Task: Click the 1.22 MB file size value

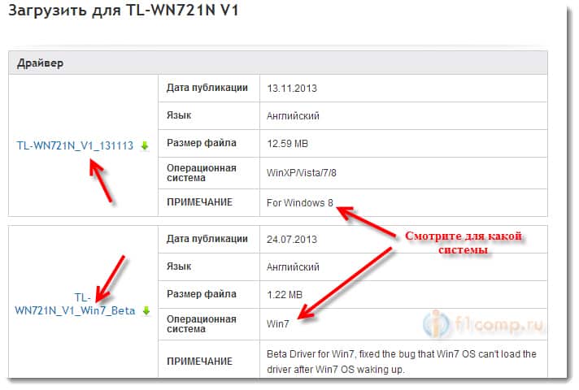Action: (285, 294)
